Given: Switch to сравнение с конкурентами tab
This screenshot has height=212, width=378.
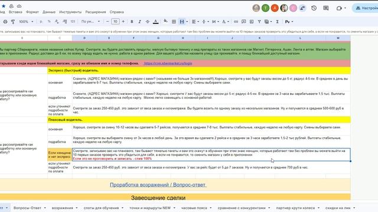Looking at the screenshot, I should (x=243, y=208).
